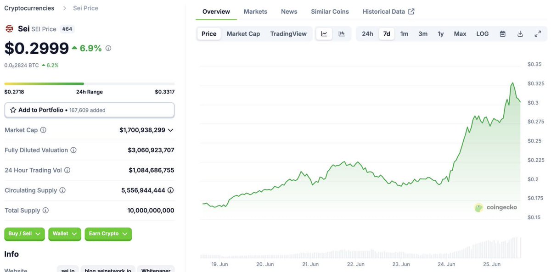The height and width of the screenshot is (272, 551).
Task: Select the TradingView chart toggle
Action: pos(288,34)
